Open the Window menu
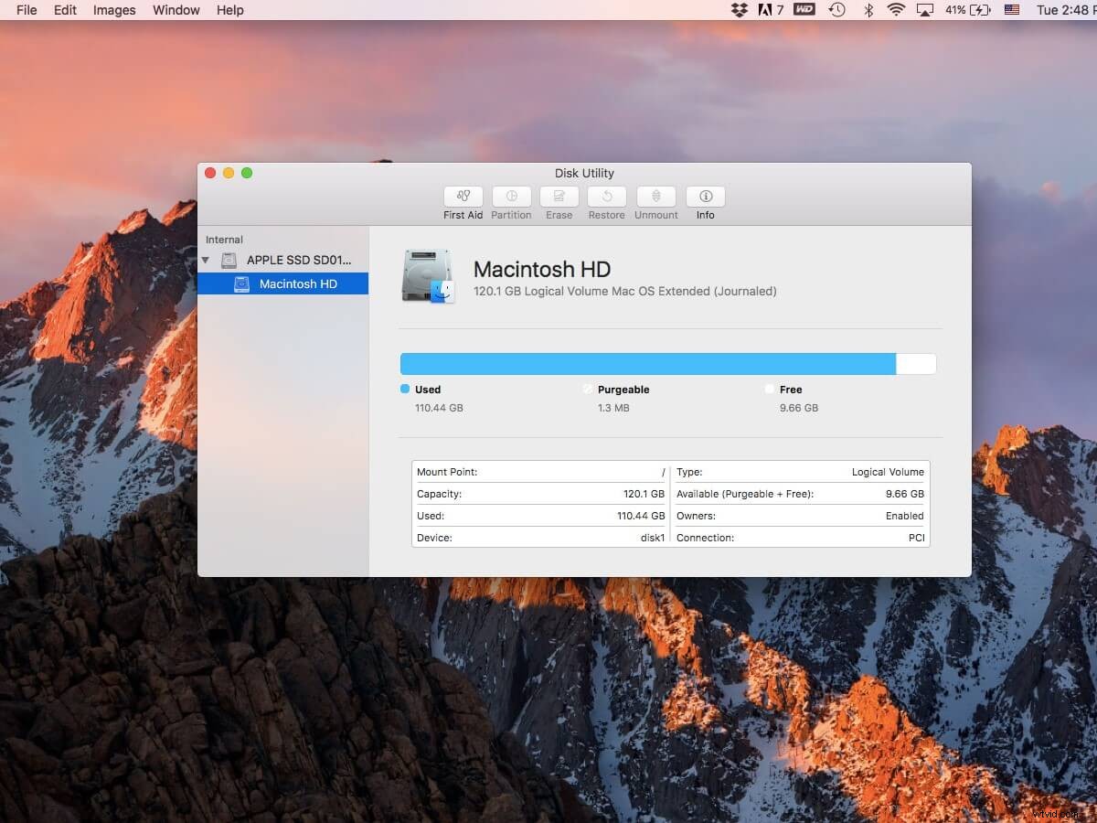Image resolution: width=1097 pixels, height=823 pixels. pyautogui.click(x=176, y=10)
